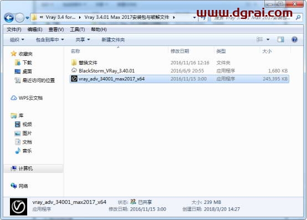Click the 1,680 KB size cell
Image resolution: width=307 pixels, height=220 pixels.
point(278,71)
